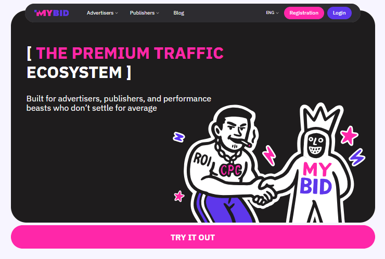This screenshot has height=259, width=385.
Task: Click the large pink star near crown
Action: [x=349, y=135]
